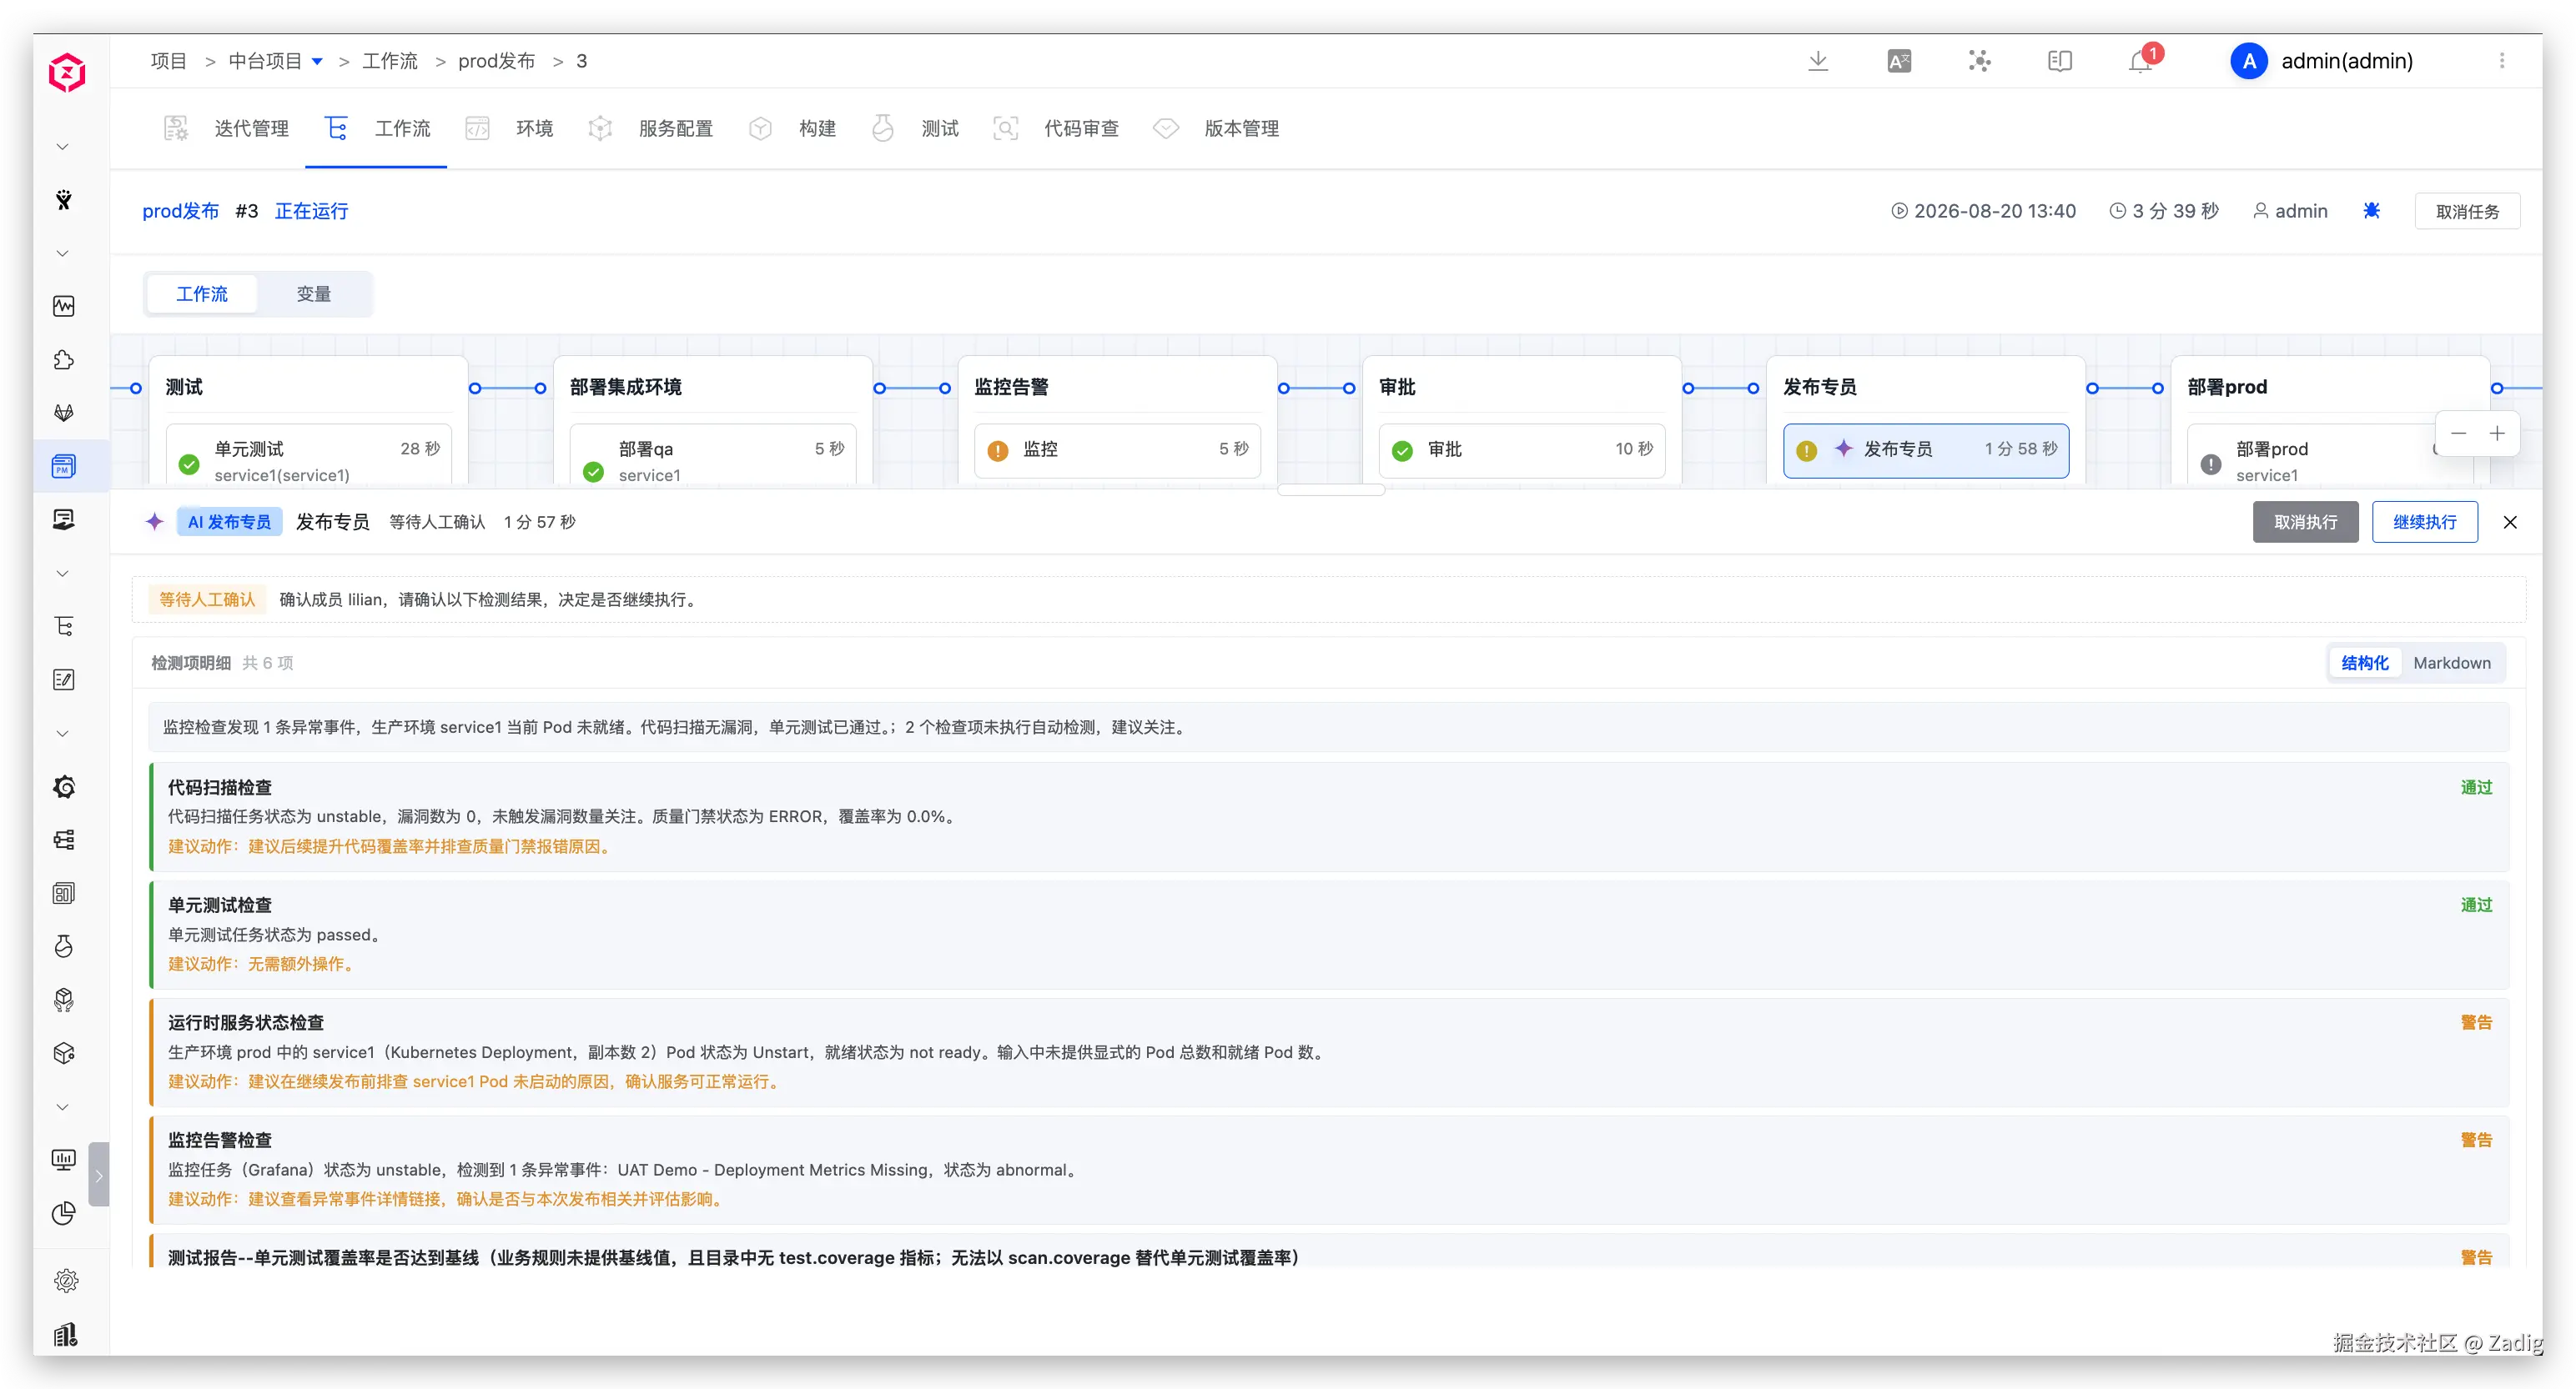Viewport: 2576px width, 1389px height.
Task: Open the 代码审查 tab
Action: (1056, 128)
